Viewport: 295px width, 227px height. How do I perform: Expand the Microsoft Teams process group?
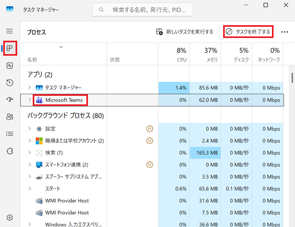click(x=29, y=100)
